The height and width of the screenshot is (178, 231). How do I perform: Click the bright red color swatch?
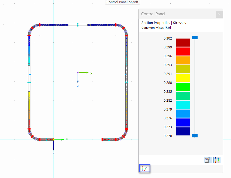(183, 51)
